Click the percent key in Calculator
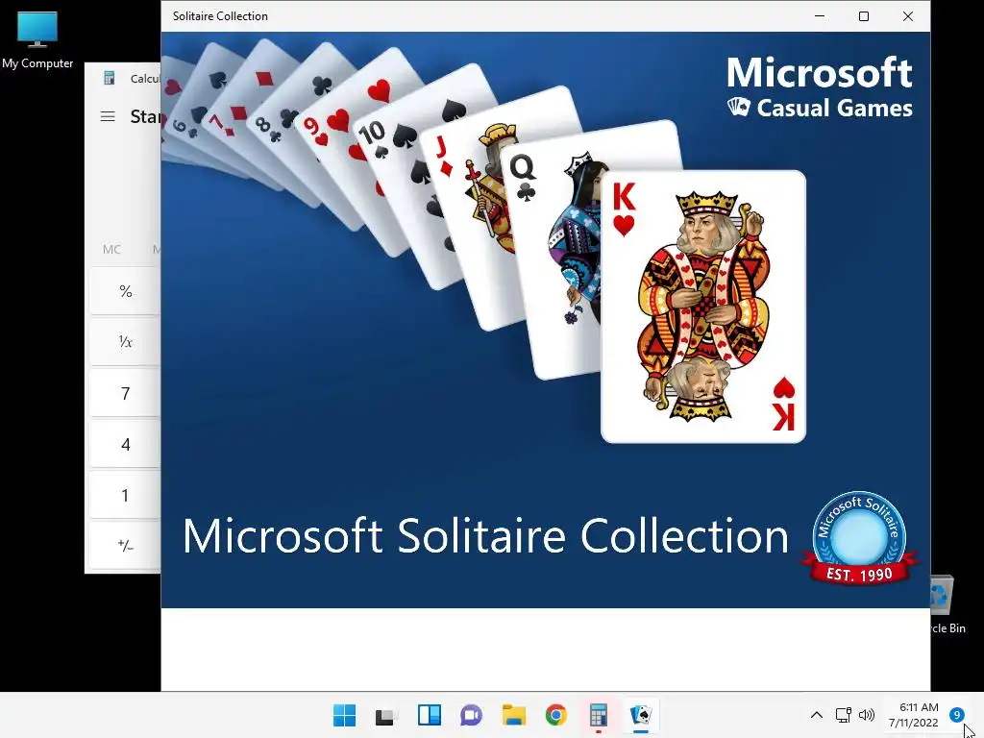This screenshot has width=984, height=738. 126,291
